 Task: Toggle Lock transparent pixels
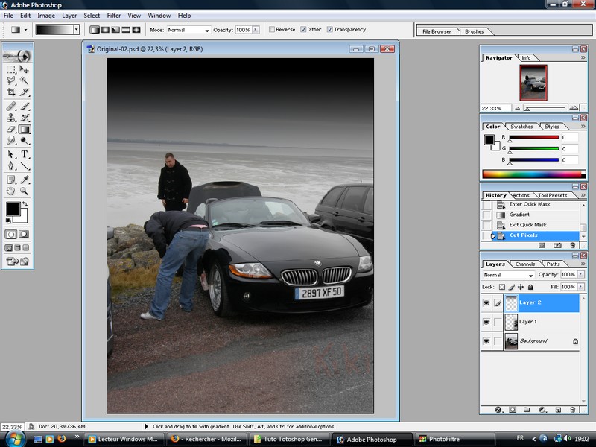[x=502, y=287]
